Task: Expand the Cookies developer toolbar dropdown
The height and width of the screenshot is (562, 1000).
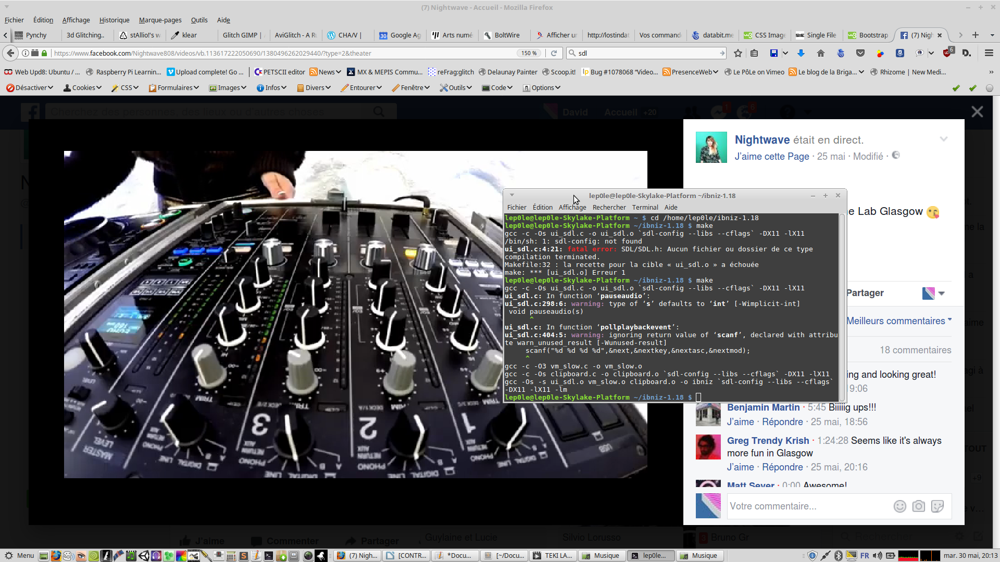Action: (x=82, y=87)
